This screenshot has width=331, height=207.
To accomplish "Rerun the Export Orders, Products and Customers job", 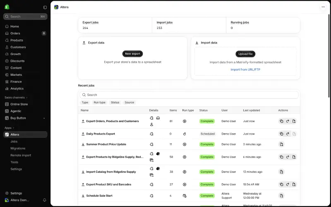I will click(288, 121).
